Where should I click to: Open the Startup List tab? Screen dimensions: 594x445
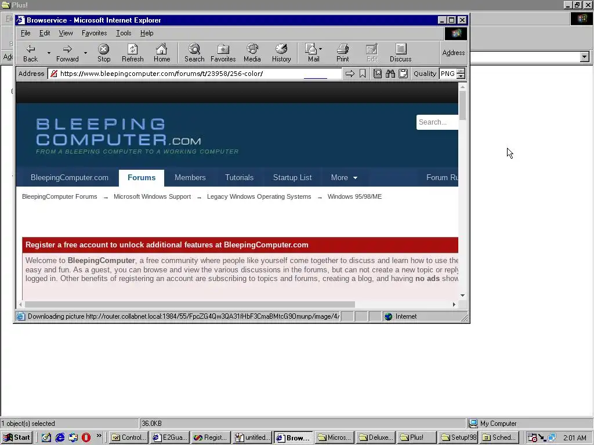pyautogui.click(x=292, y=177)
